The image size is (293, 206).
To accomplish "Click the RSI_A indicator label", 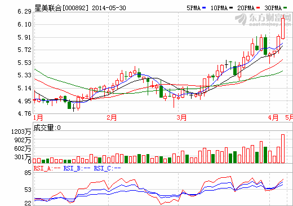I will (x=47, y=168).
